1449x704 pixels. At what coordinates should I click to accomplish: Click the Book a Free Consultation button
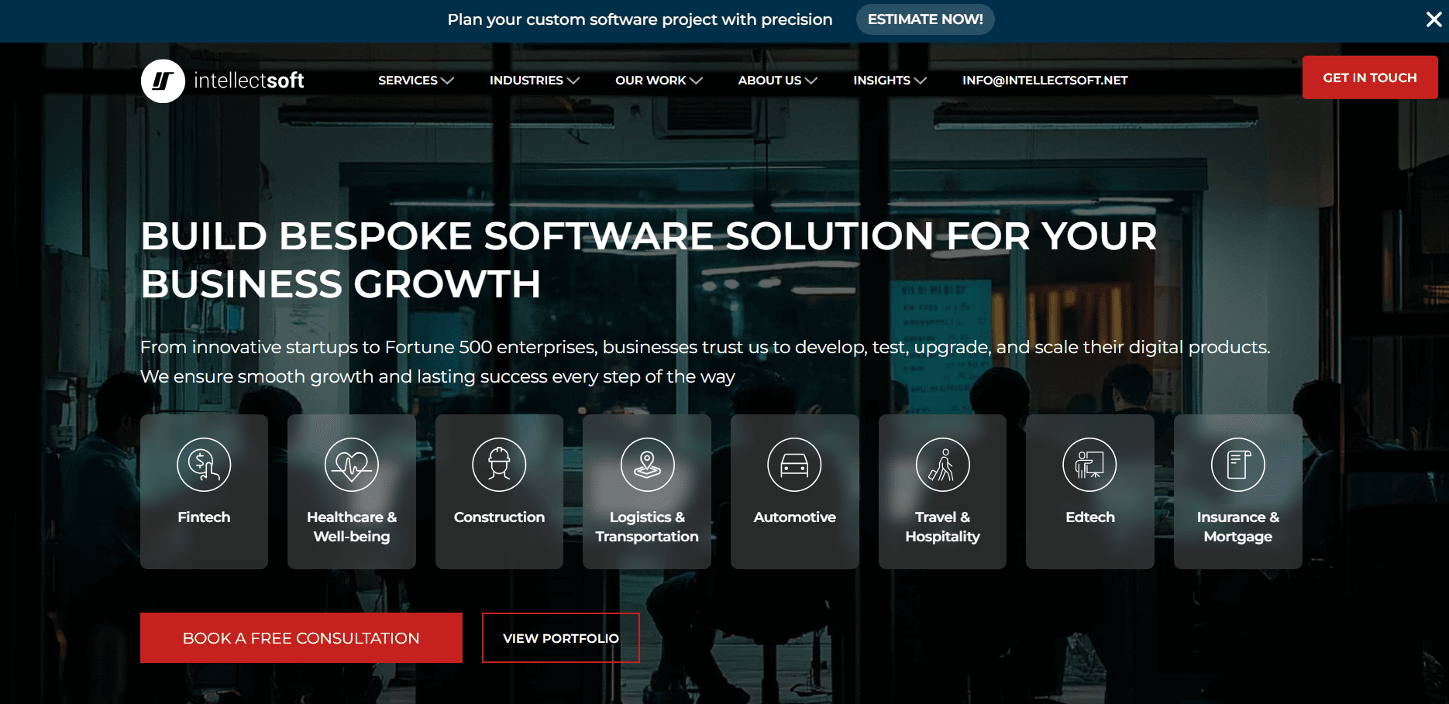click(x=301, y=638)
